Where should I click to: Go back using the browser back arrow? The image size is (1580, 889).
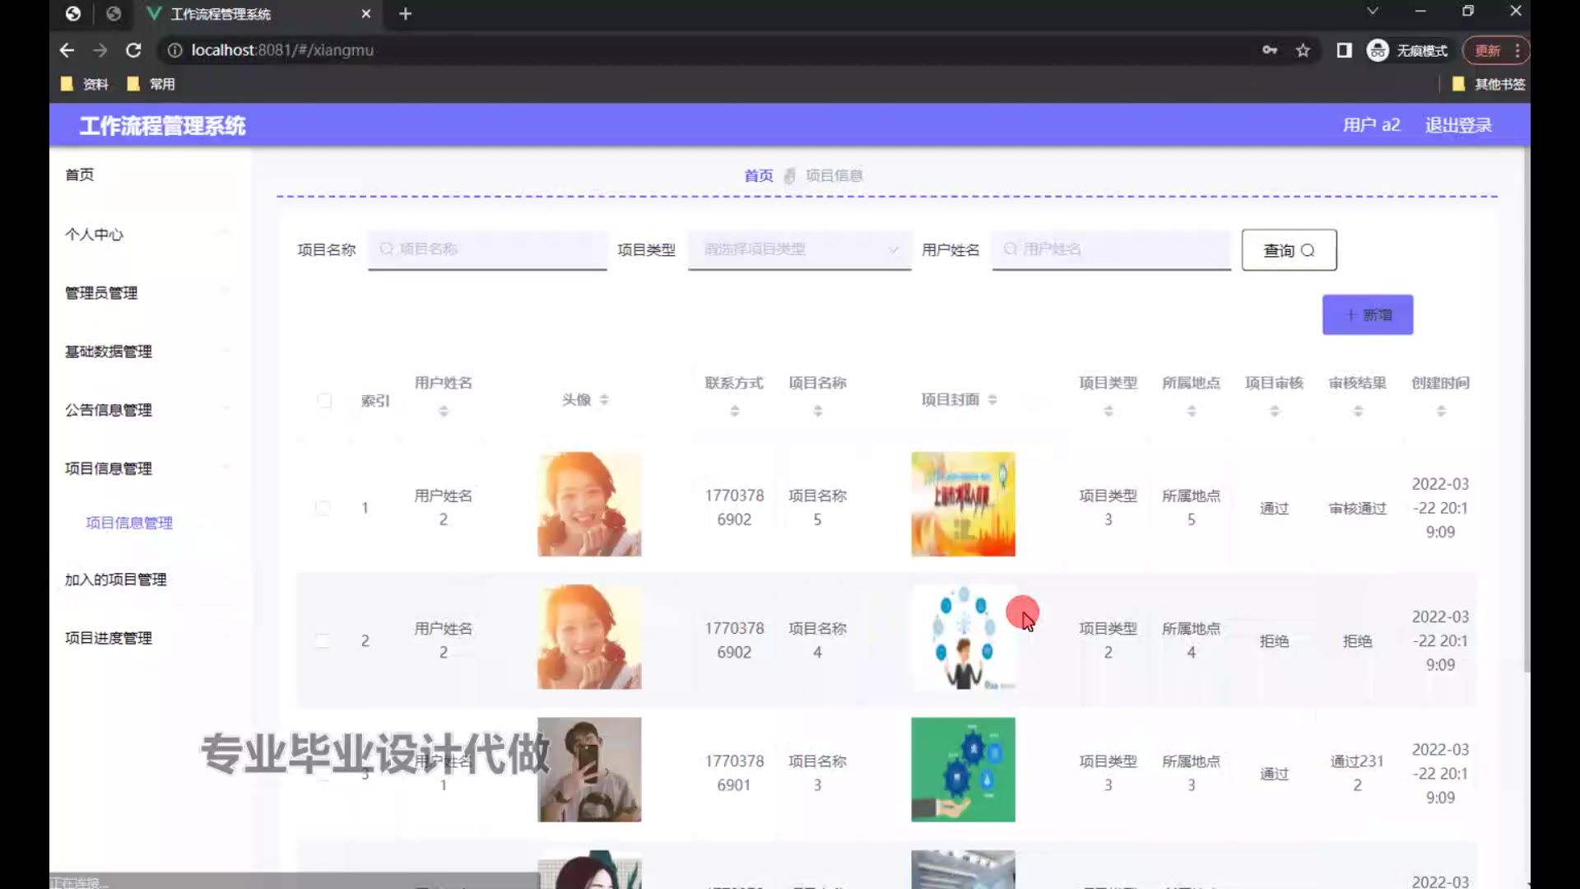pyautogui.click(x=67, y=50)
